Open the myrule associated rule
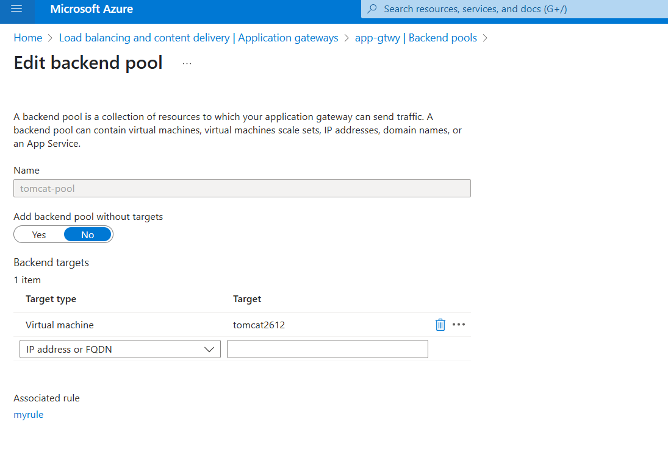Screen dimensions: 668x469 pos(29,415)
